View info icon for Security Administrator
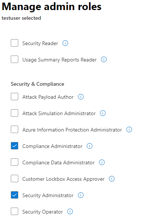Viewport: 149px width, 221px height. pyautogui.click(x=81, y=195)
